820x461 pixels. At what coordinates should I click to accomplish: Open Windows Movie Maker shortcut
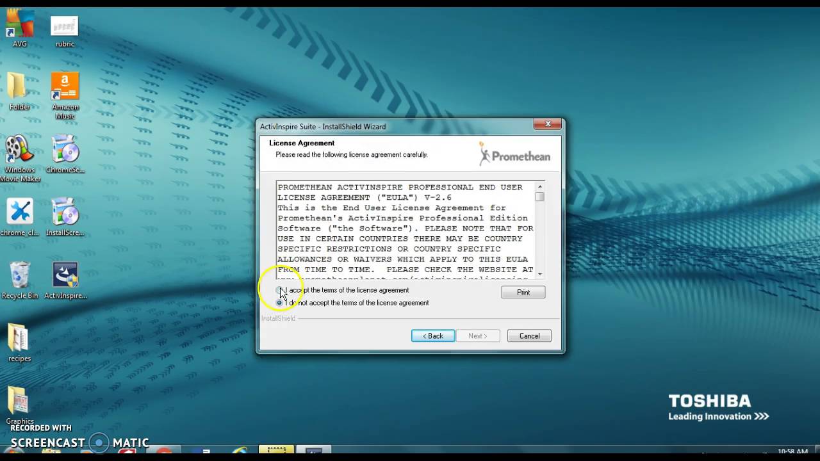[x=19, y=159]
